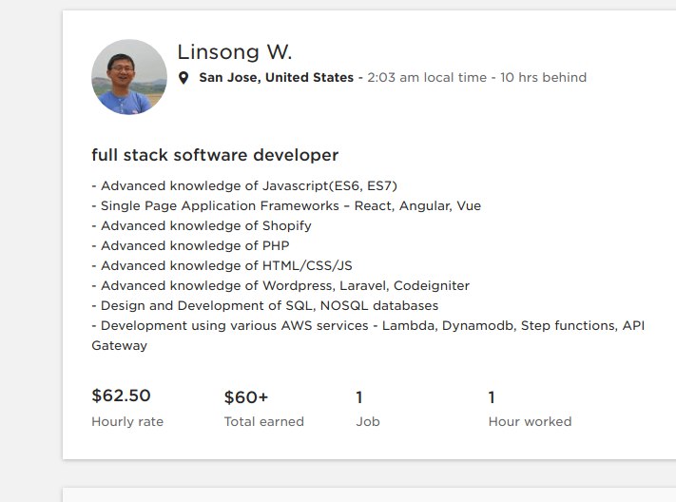Image resolution: width=676 pixels, height=502 pixels.
Task: Select the Single Page Application Frameworks line
Action: (x=286, y=205)
